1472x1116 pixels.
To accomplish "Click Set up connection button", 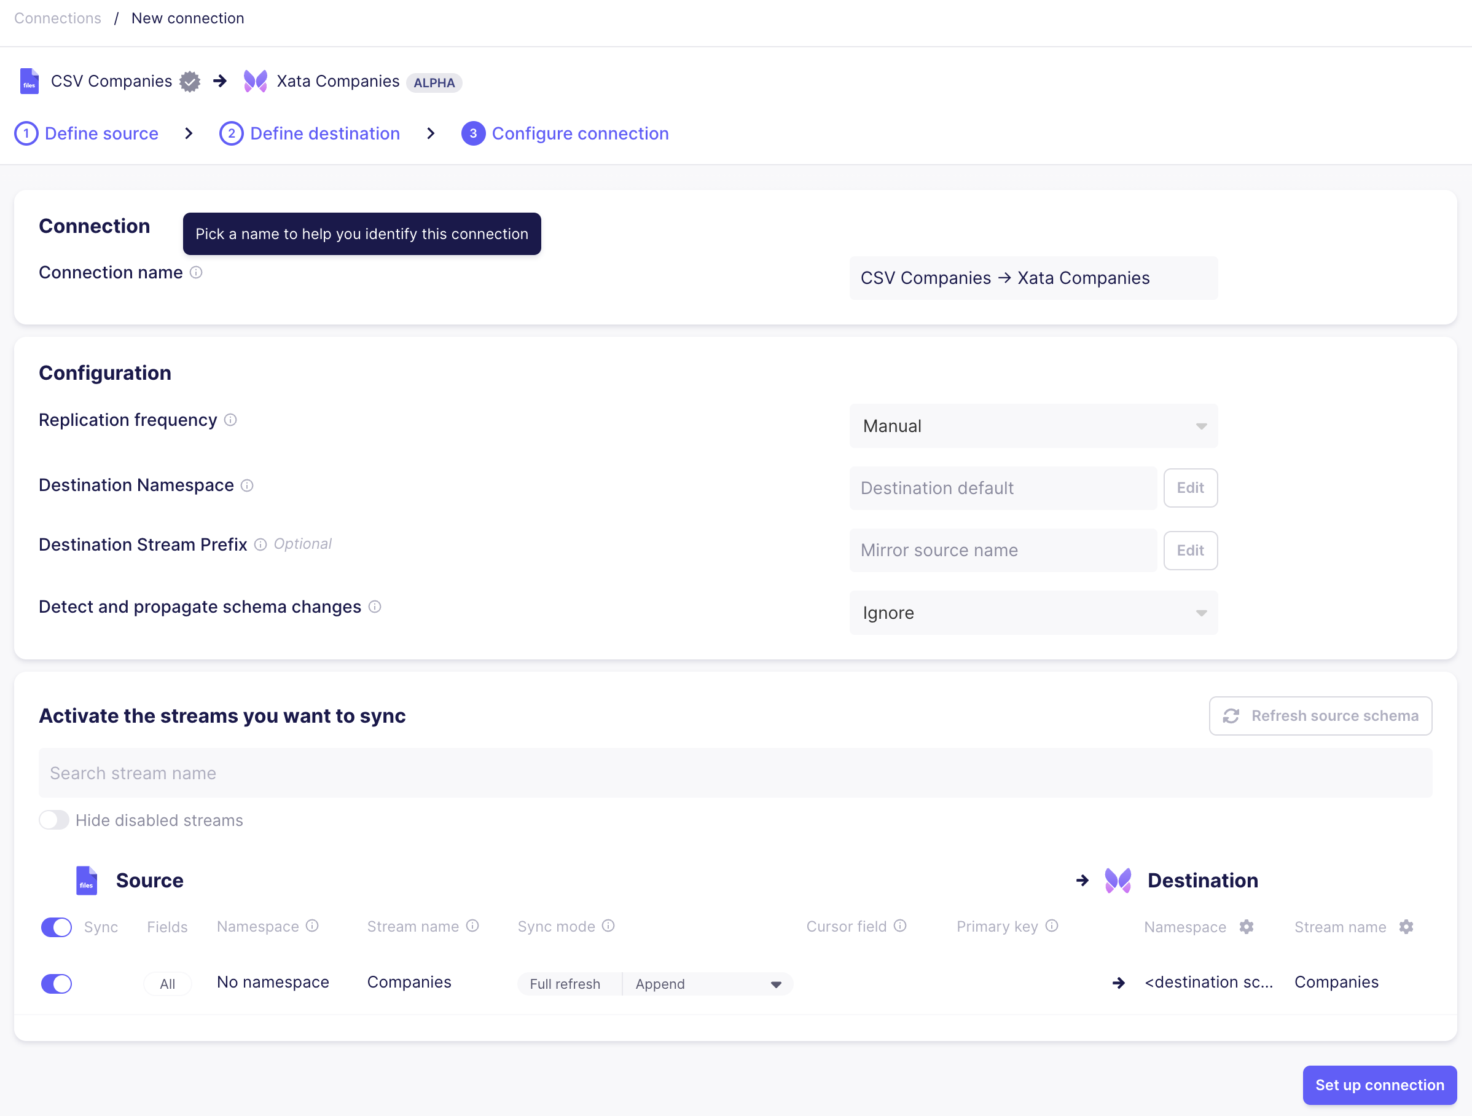I will click(1379, 1085).
